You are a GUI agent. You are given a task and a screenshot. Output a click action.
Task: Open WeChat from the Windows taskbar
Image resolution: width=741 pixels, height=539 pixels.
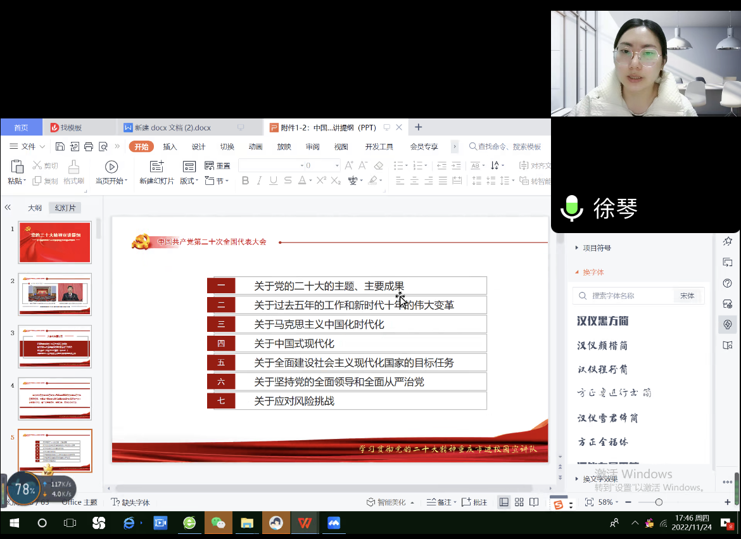point(218,523)
